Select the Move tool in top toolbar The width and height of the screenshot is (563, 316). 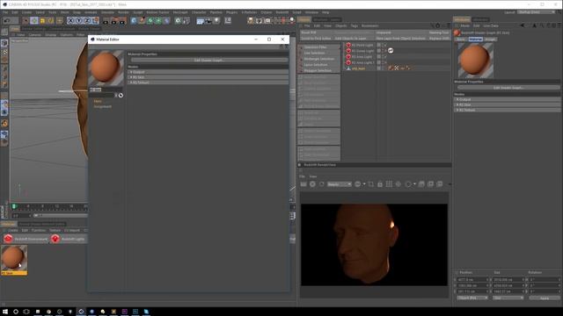pyautogui.click(x=34, y=21)
